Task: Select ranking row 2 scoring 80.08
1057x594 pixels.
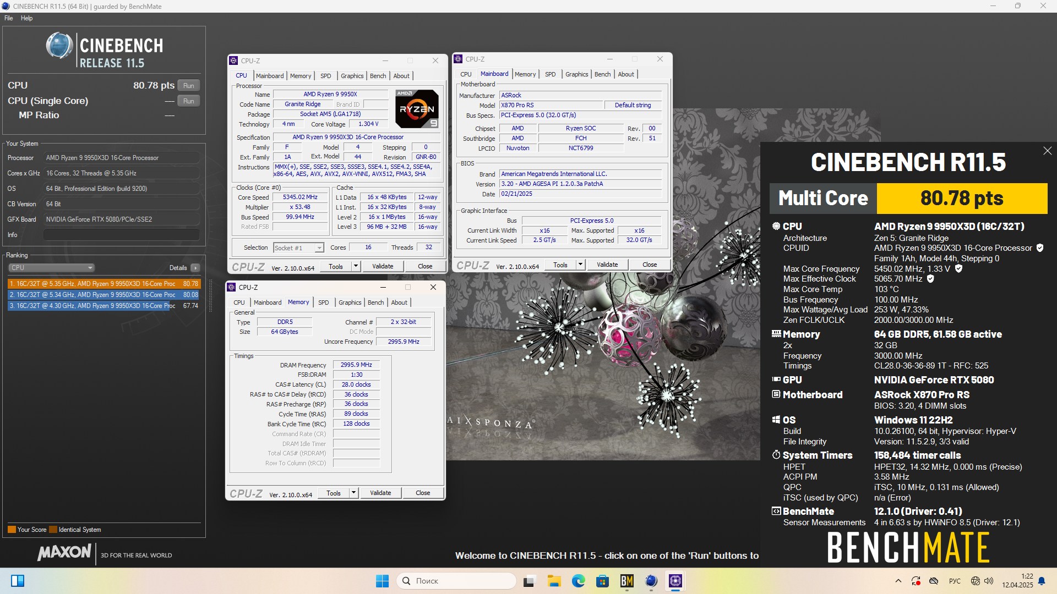Action: pos(103,295)
